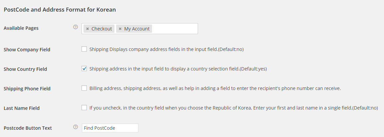Click the country selection field description text
This screenshot has width=384, height=137.
[x=178, y=69]
